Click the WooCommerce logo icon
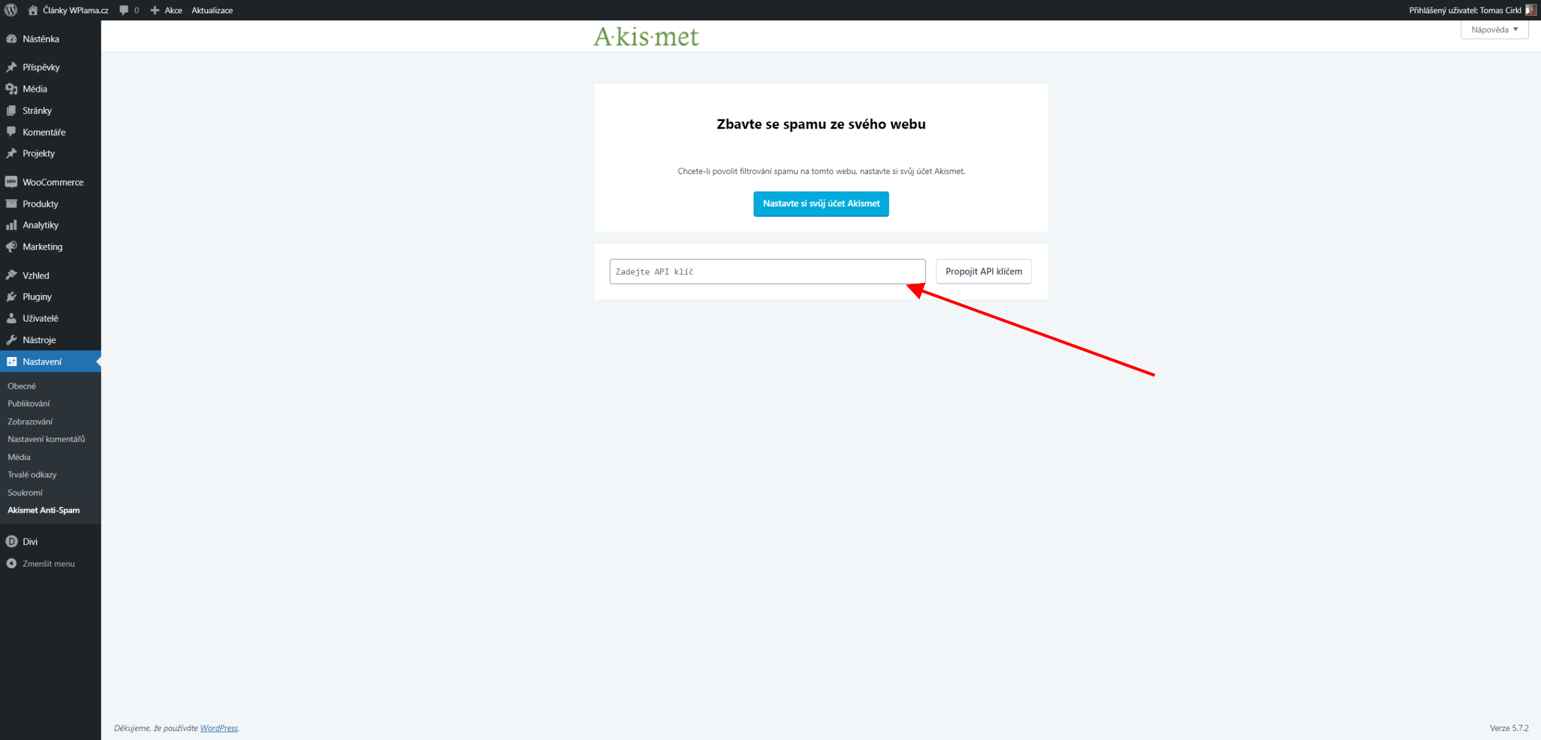The image size is (1541, 740). [x=11, y=182]
